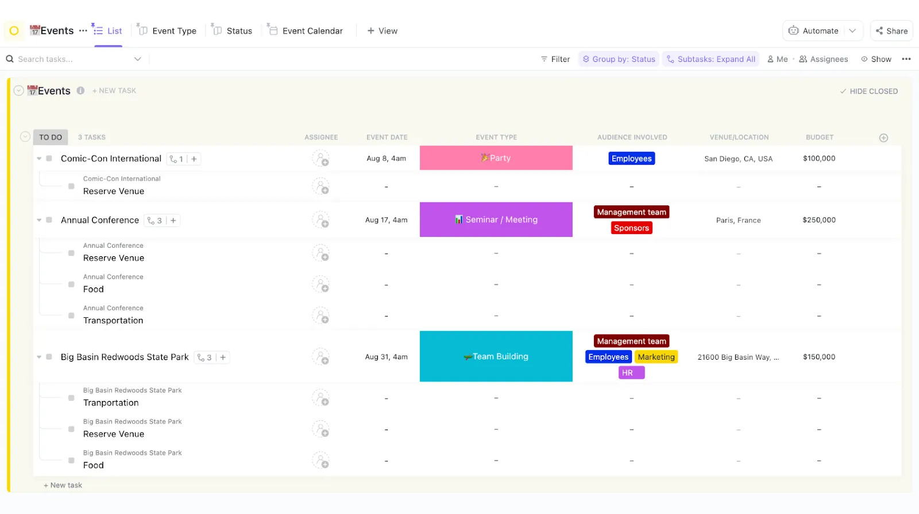Collapse Comic-Con International subtasks
The image size is (919, 514).
tap(39, 158)
